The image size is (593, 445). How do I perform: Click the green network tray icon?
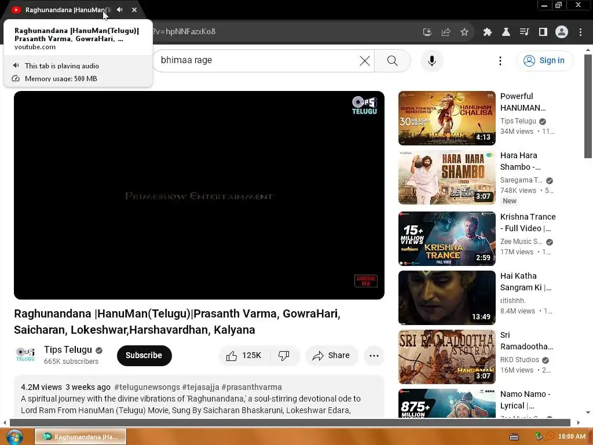click(x=539, y=436)
